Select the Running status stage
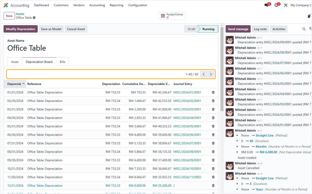 coord(208,29)
